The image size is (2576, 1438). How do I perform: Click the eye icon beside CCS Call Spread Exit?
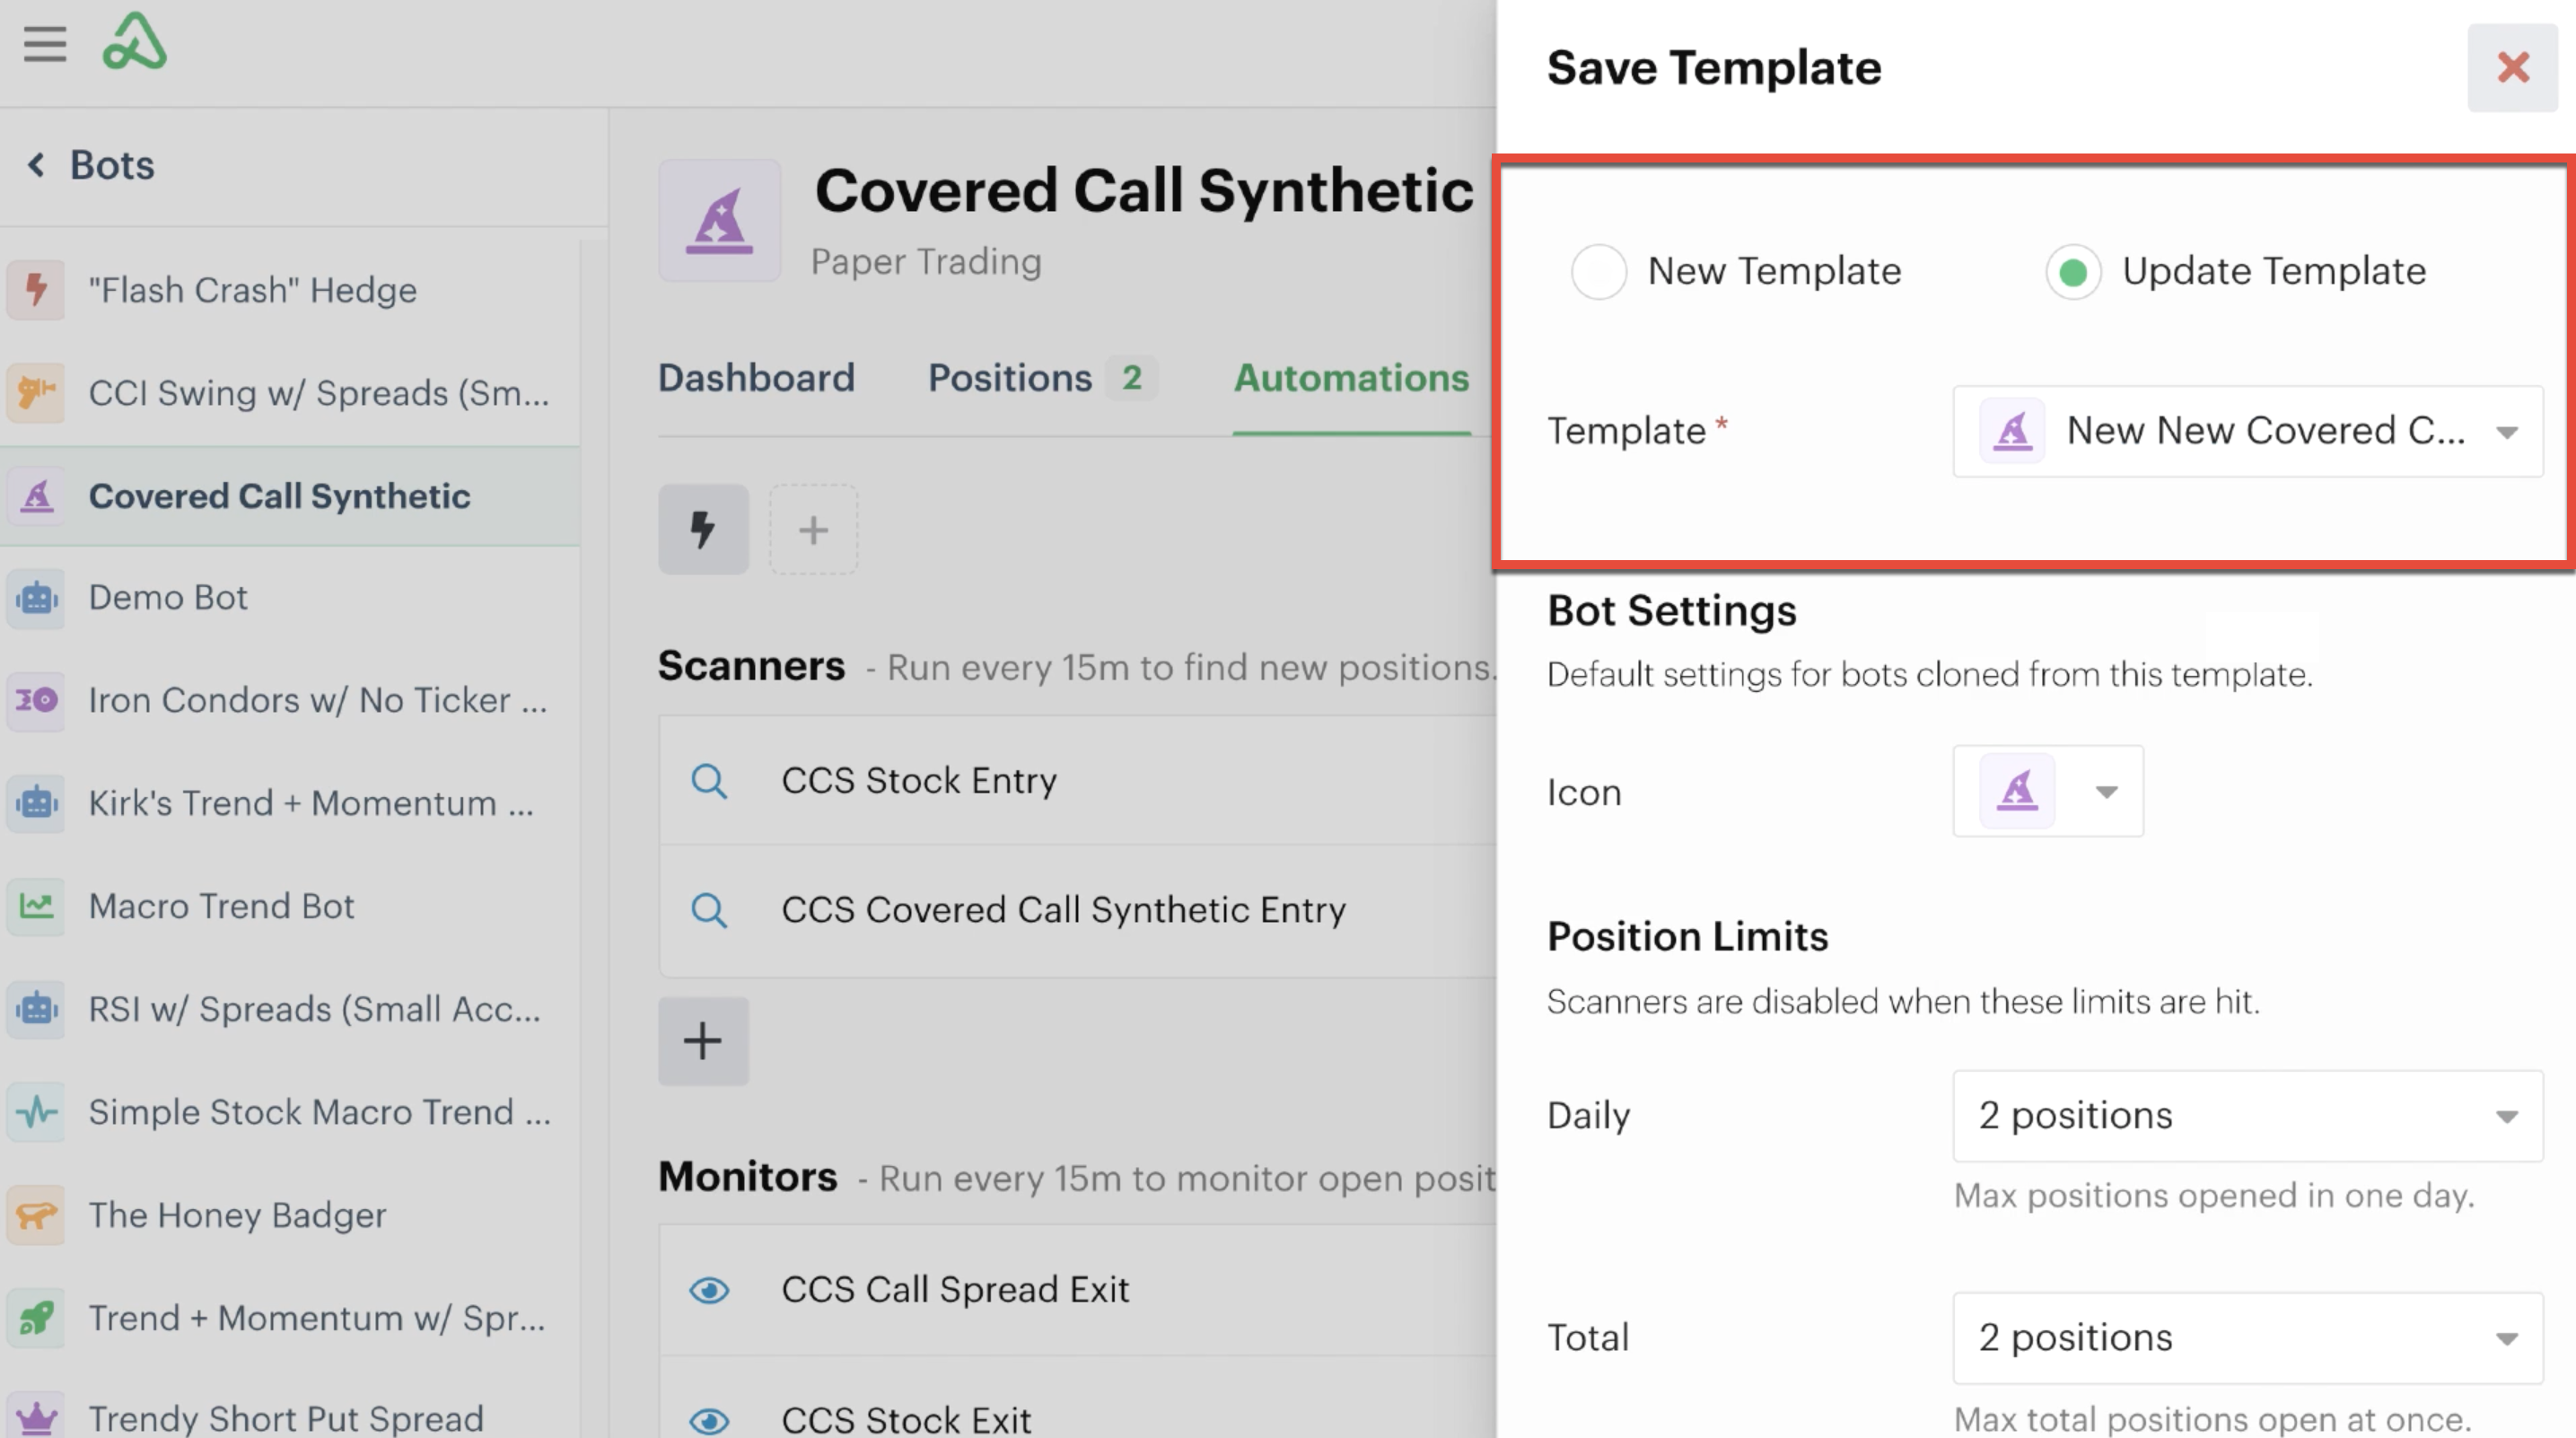(709, 1290)
